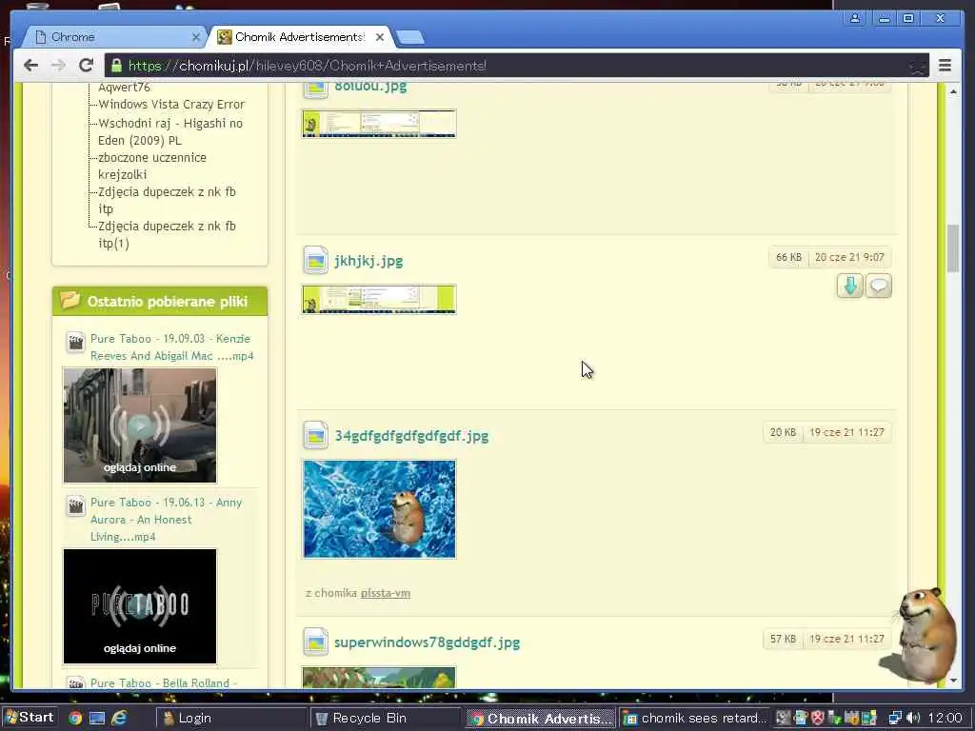Screen dimensions: 975x731
Task: Open jkhjkj.jpg thumbnail preview
Action: 379,300
